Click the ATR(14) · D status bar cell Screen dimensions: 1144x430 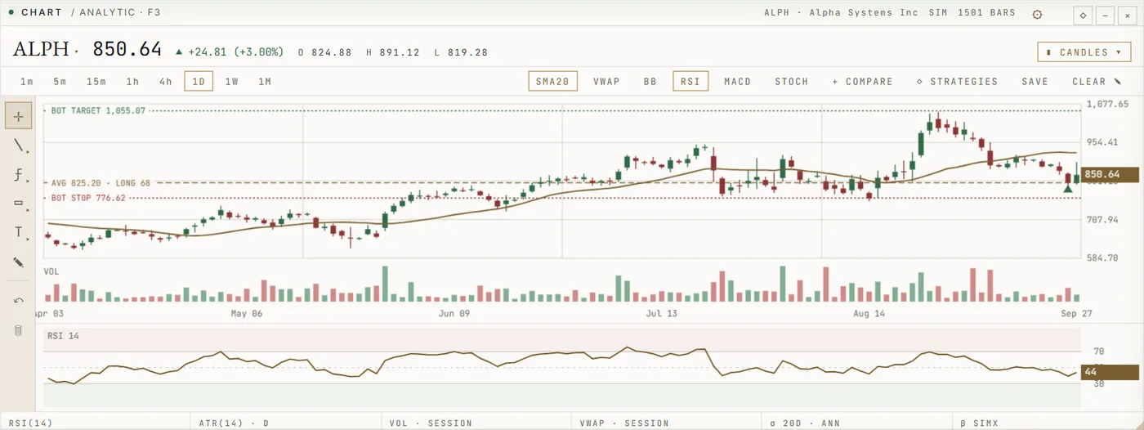pos(286,423)
